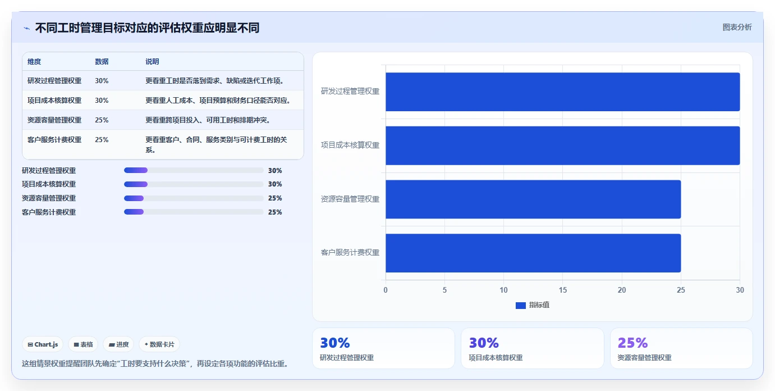Click y-axis label 资源容量管理权重 in chart

click(350, 199)
